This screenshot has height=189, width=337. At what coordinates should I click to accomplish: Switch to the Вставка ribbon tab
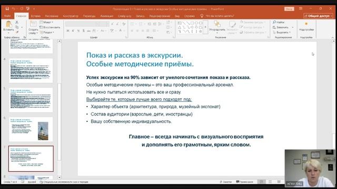coord(35,16)
